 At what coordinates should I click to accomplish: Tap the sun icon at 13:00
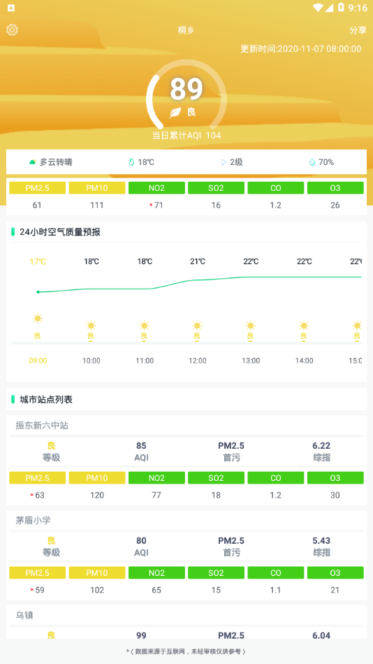[x=251, y=326]
